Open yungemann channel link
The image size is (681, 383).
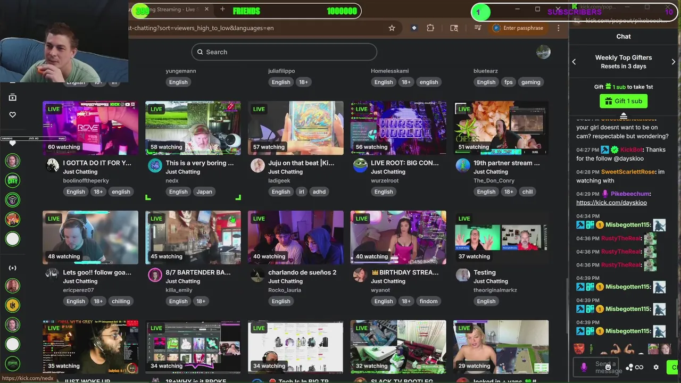point(181,71)
